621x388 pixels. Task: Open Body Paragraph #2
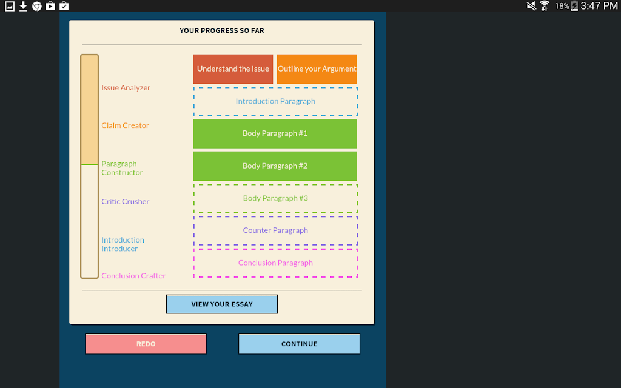pyautogui.click(x=275, y=166)
